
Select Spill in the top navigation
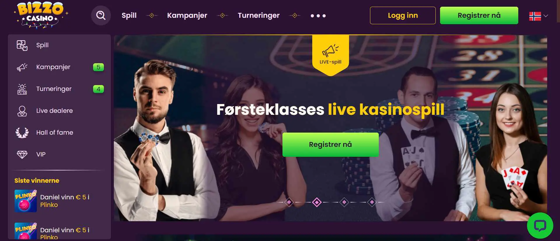tap(129, 15)
